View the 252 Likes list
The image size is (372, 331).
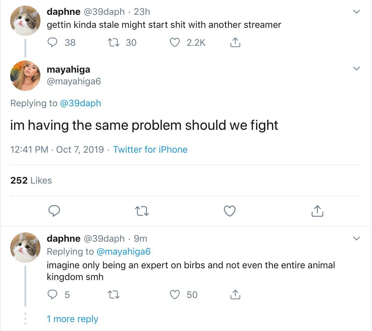coord(31,180)
